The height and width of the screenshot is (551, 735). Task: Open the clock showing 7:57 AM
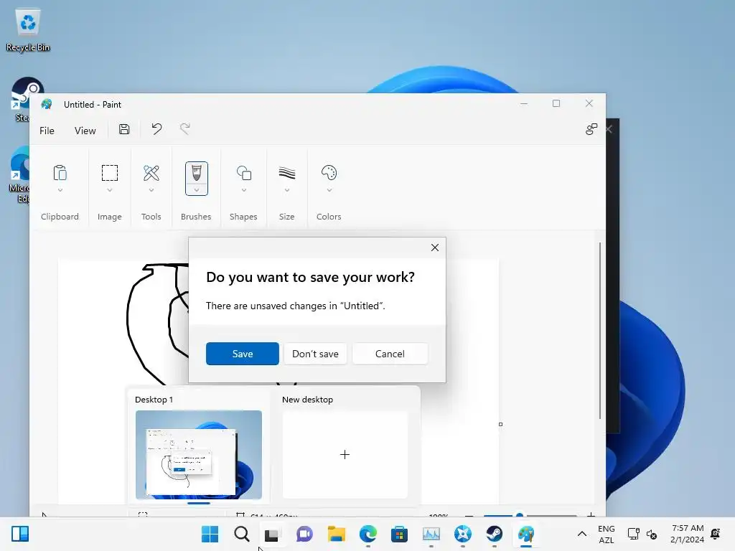point(687,534)
